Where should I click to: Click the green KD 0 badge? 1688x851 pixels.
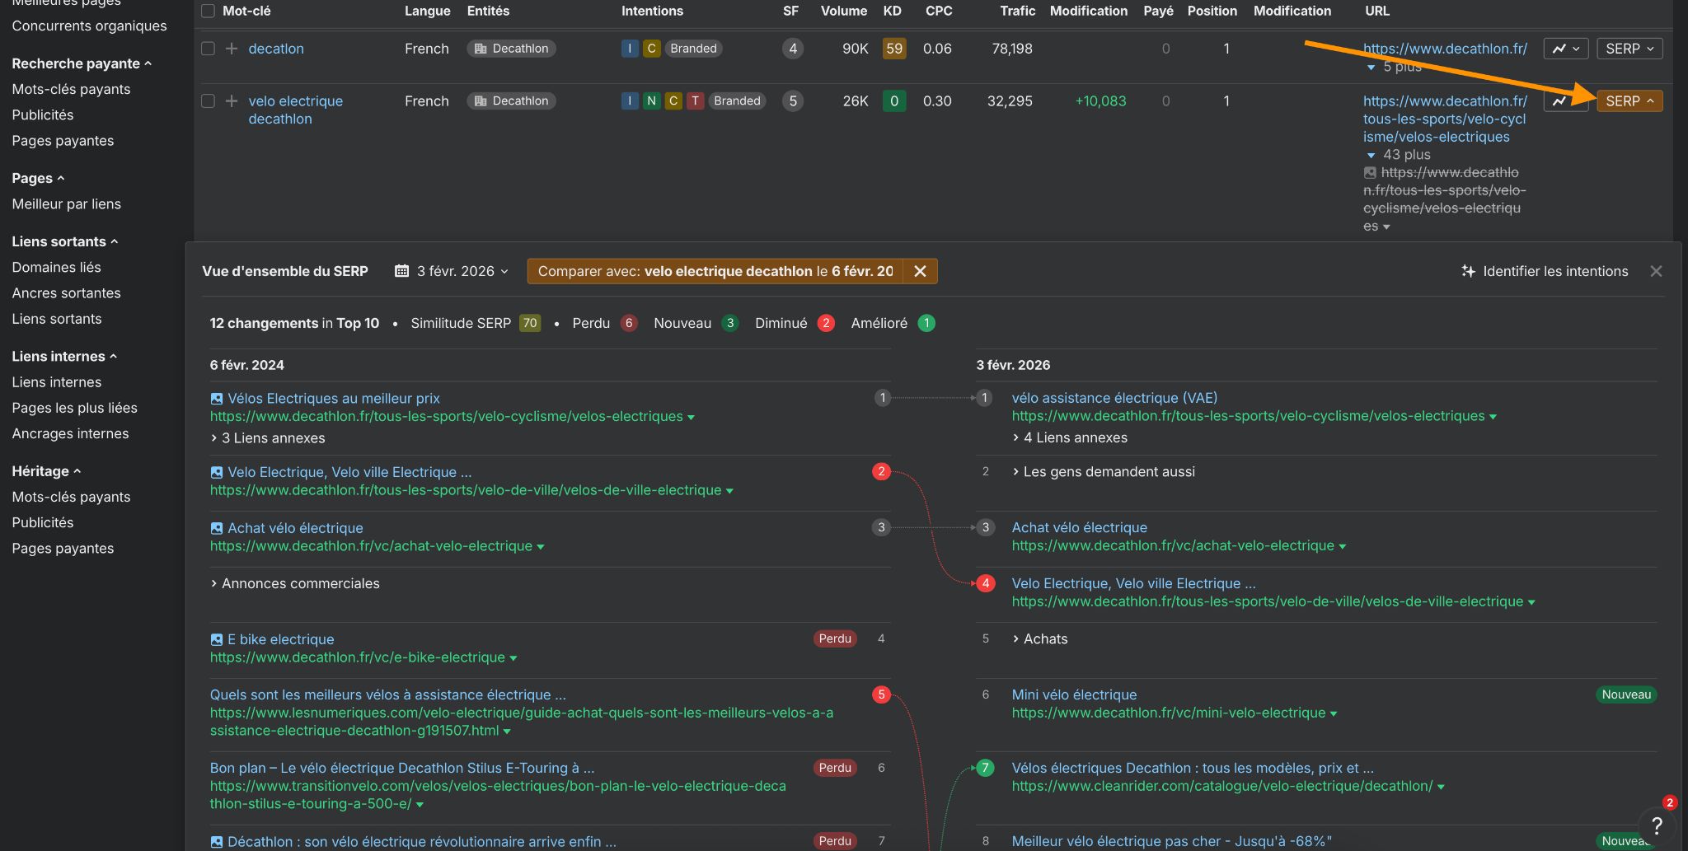coord(893,101)
